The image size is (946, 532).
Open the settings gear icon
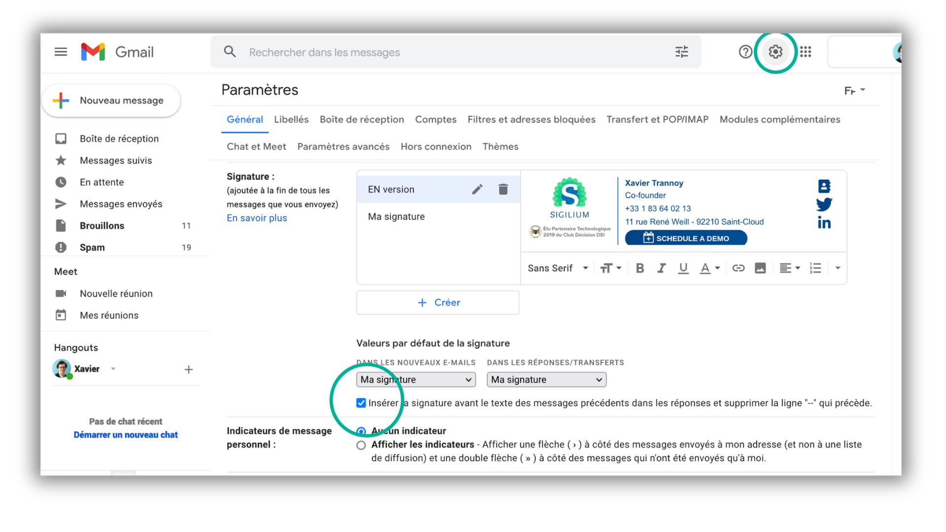coord(775,52)
